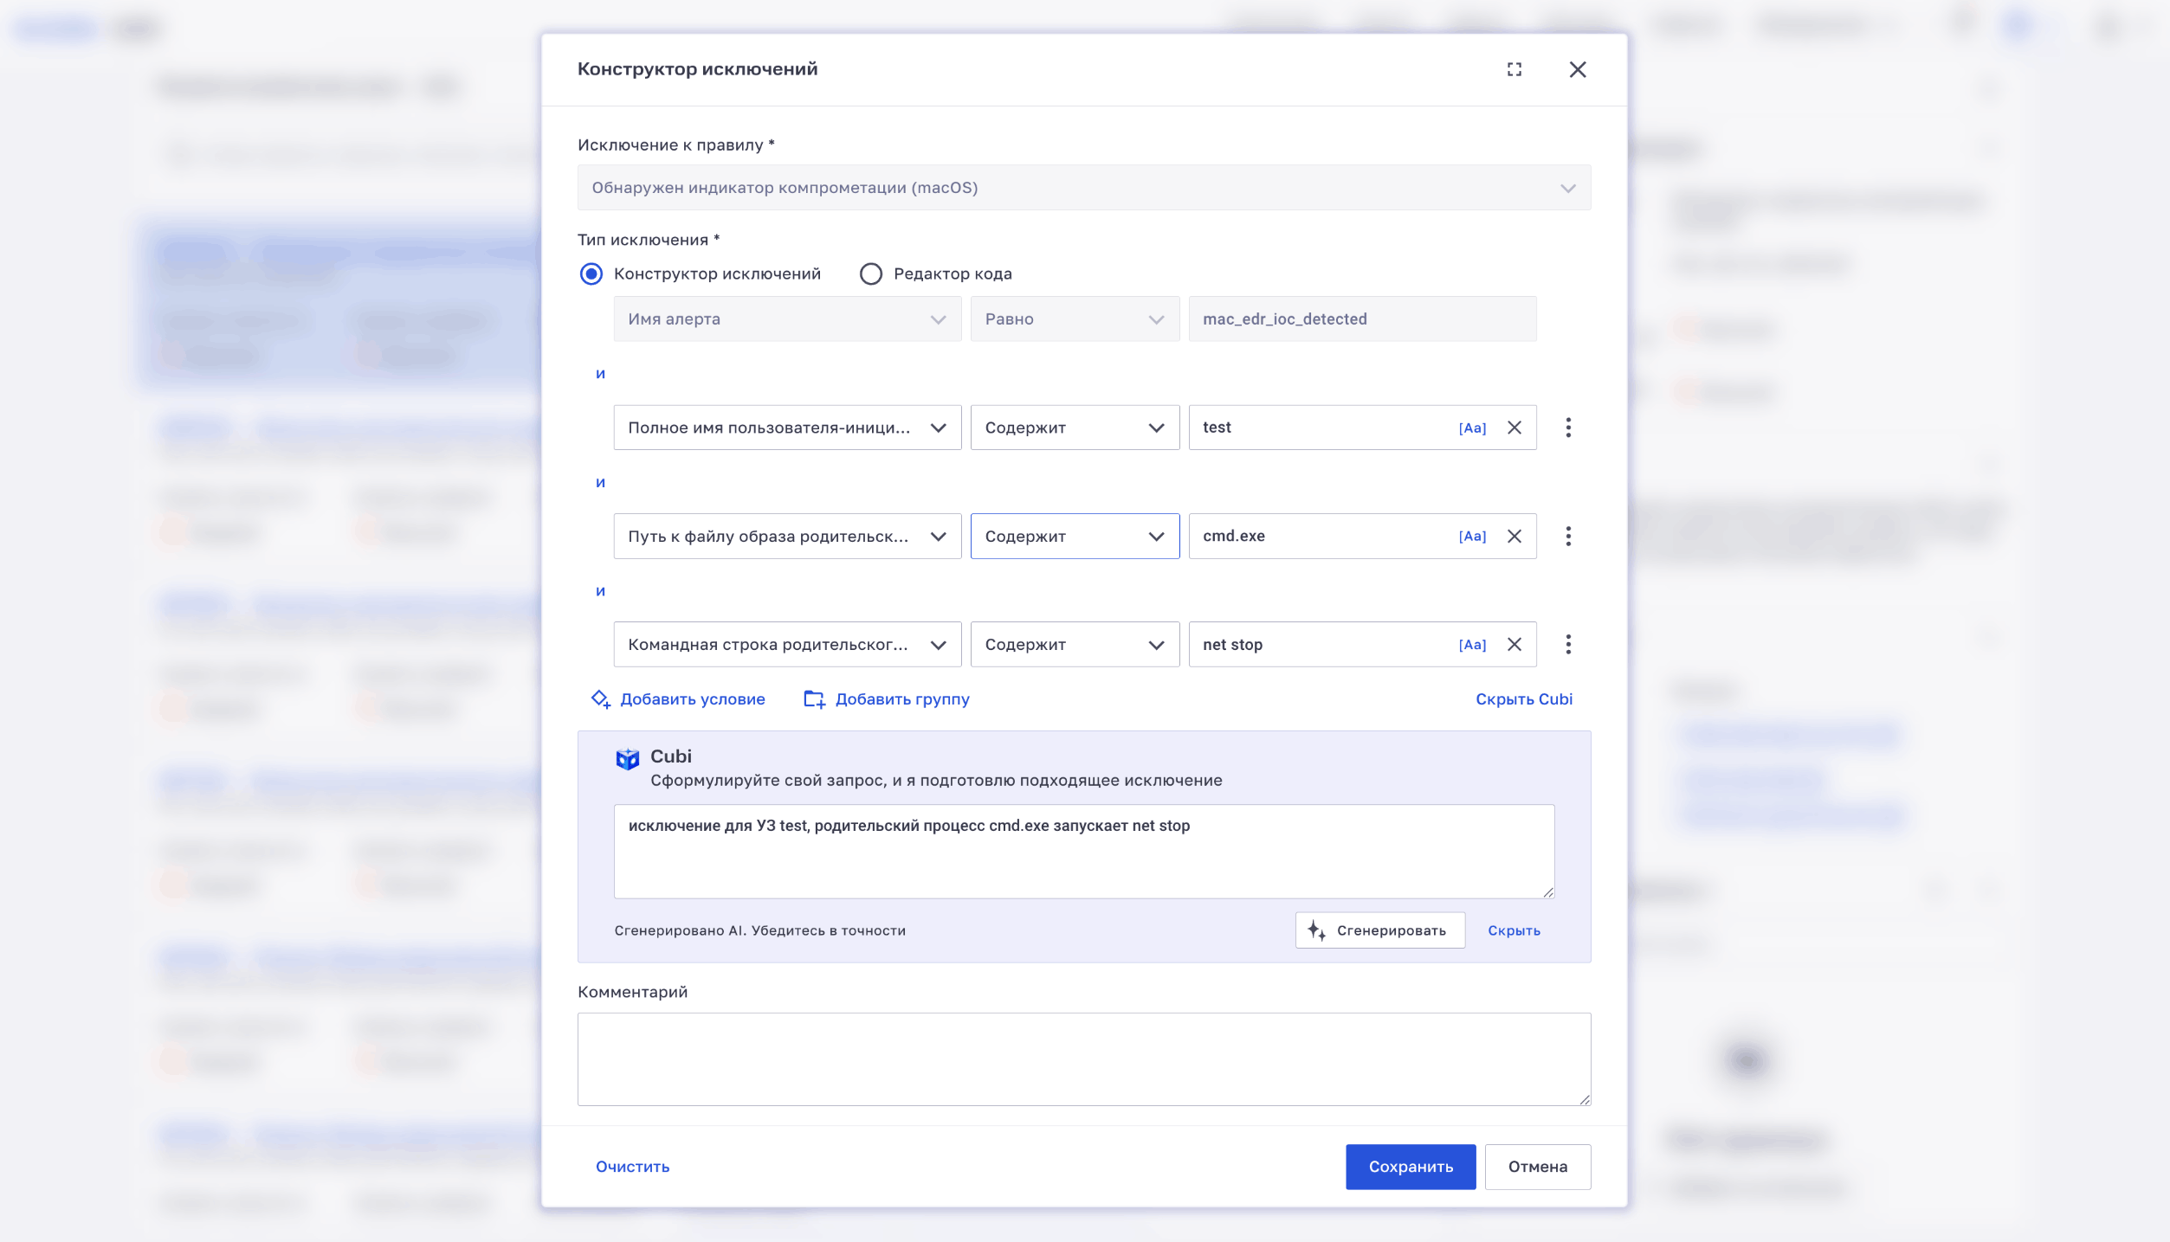Clear the net stop value with X icon

click(x=1514, y=645)
